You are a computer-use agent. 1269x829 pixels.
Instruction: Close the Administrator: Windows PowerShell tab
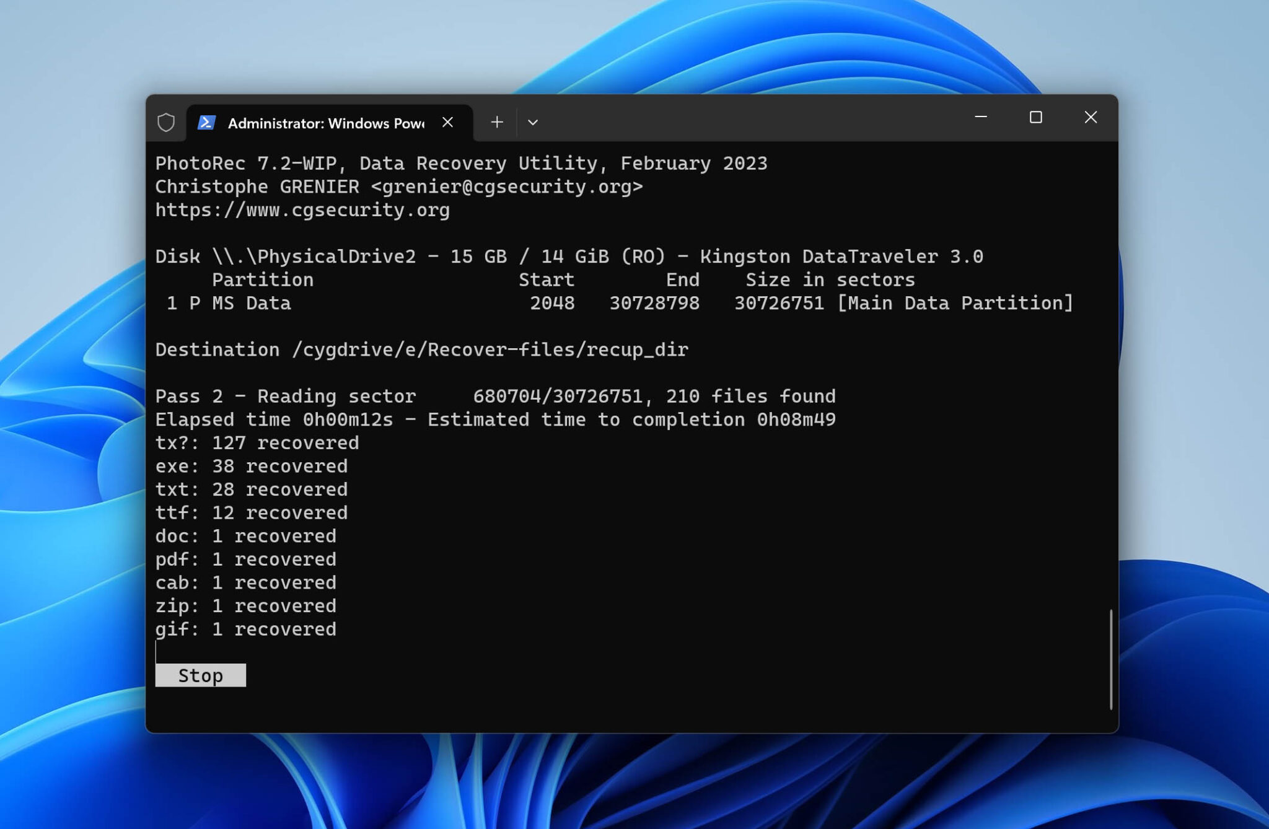[x=449, y=123]
